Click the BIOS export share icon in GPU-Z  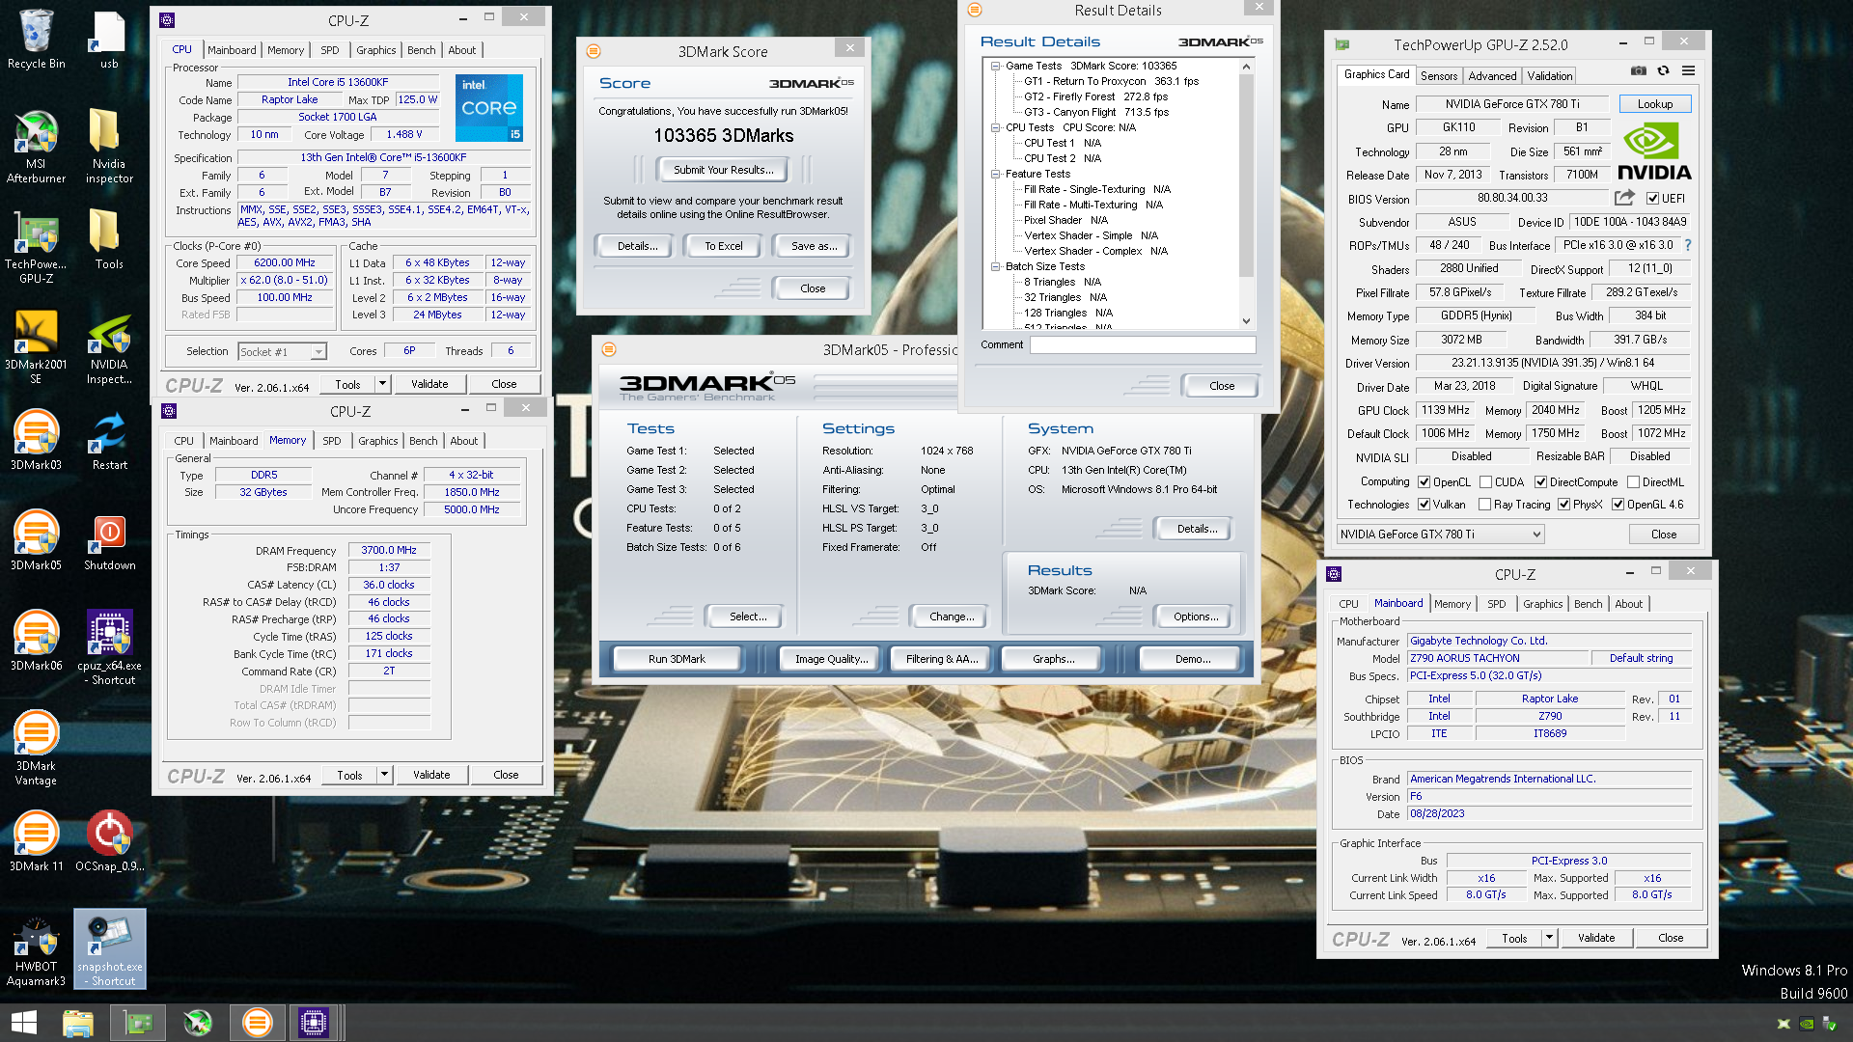[1624, 198]
